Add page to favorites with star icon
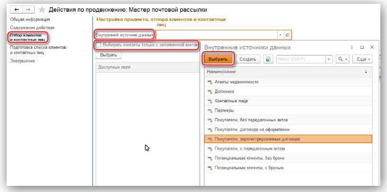This screenshot has height=192, width=387. pos(42,9)
